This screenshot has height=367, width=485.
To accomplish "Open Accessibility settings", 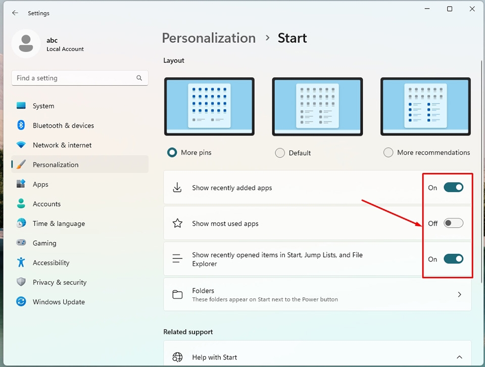I will click(x=80, y=263).
